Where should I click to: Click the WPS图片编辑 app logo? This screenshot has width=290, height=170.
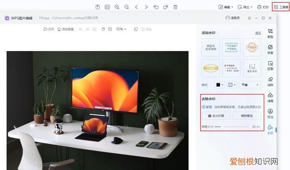(x=7, y=18)
